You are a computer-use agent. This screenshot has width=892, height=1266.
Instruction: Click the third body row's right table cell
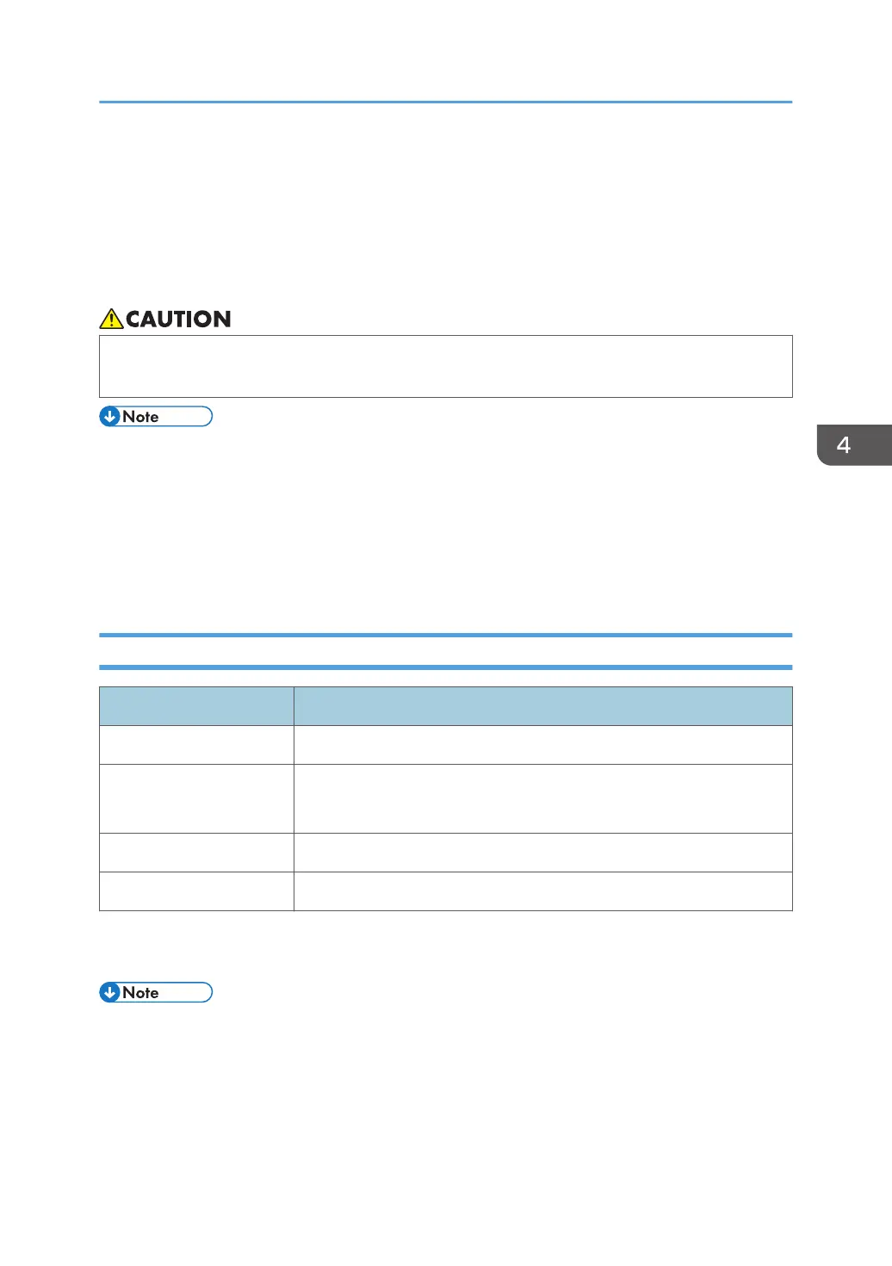pyautogui.click(x=542, y=853)
